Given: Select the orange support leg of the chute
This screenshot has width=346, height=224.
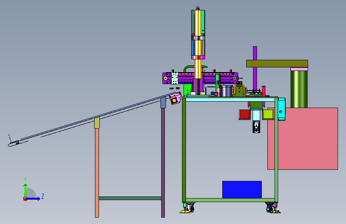Looking at the screenshot, I should click(x=97, y=173).
